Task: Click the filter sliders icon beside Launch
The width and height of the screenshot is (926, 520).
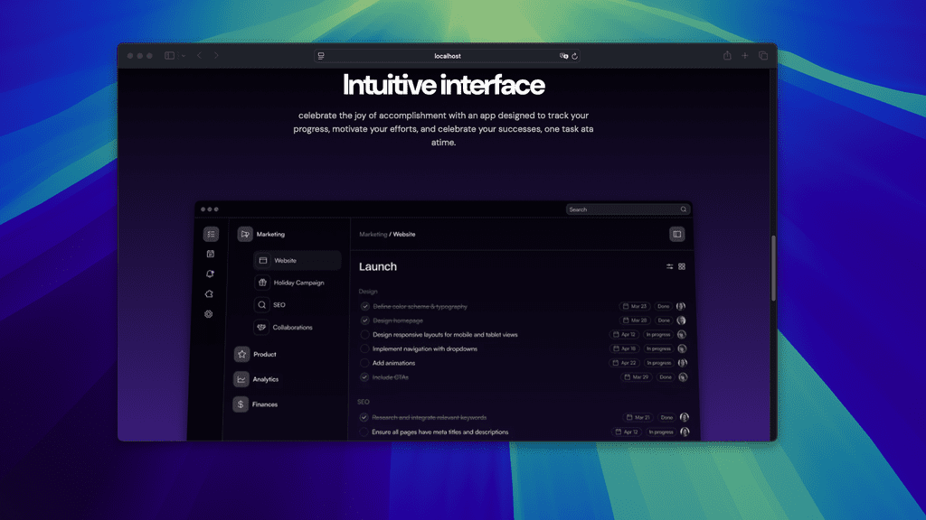Action: (x=670, y=266)
